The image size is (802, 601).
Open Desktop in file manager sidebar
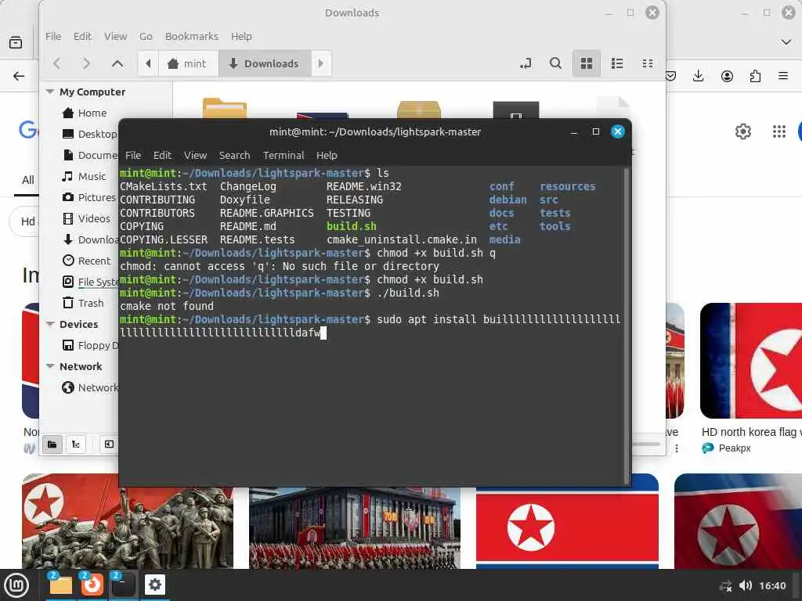(x=89, y=134)
